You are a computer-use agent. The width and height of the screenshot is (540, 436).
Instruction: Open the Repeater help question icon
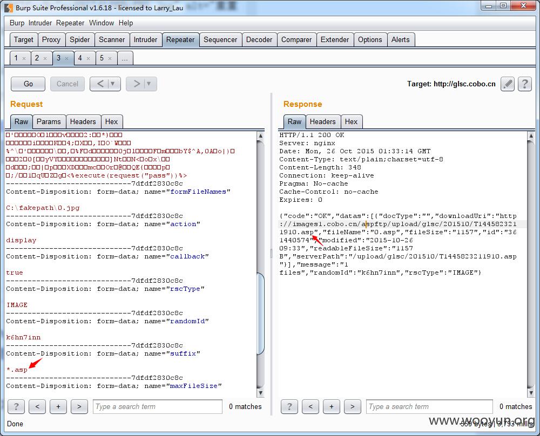525,84
